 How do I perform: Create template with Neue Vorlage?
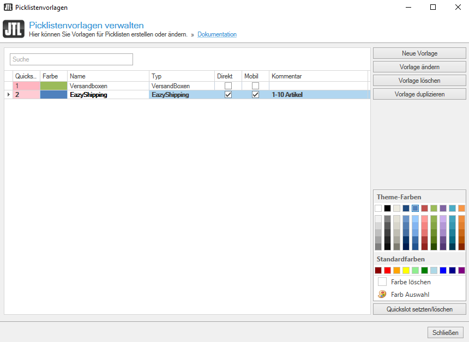click(419, 53)
